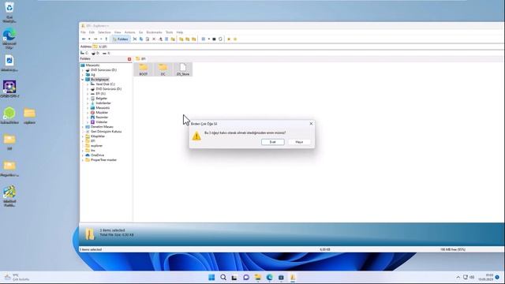Select the .DS_Store file

tap(183, 69)
